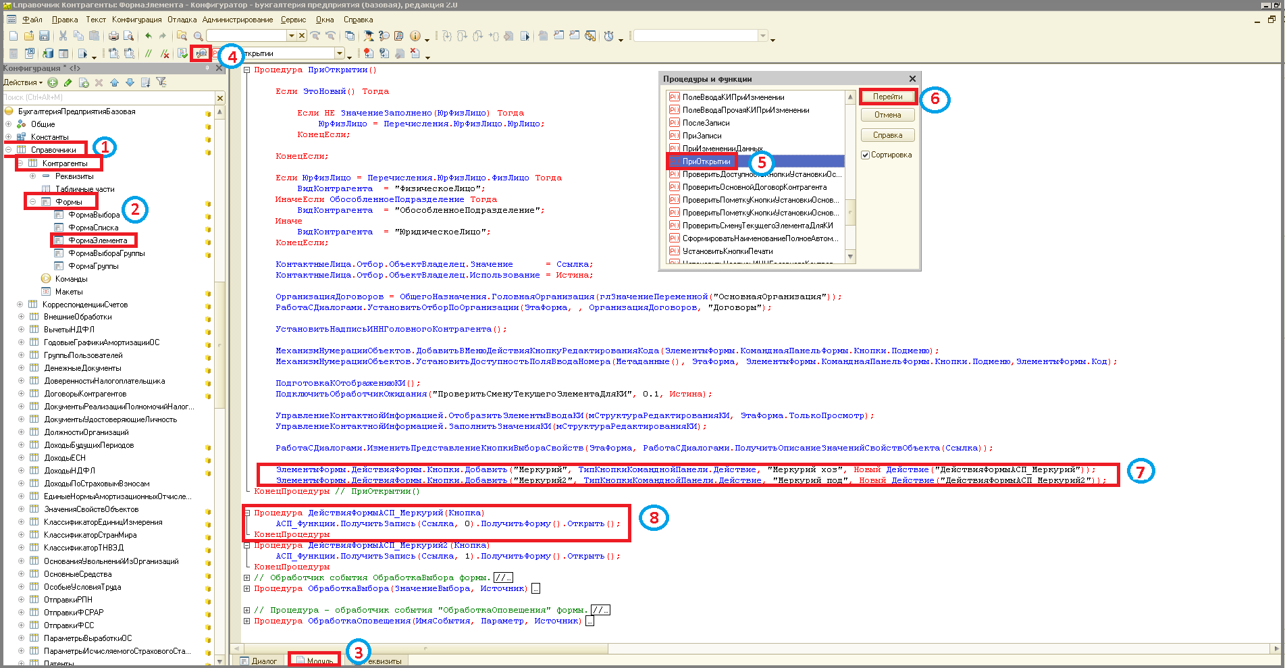Click the Open file folder icon
Screen dimensions: 1285x668
coord(28,36)
